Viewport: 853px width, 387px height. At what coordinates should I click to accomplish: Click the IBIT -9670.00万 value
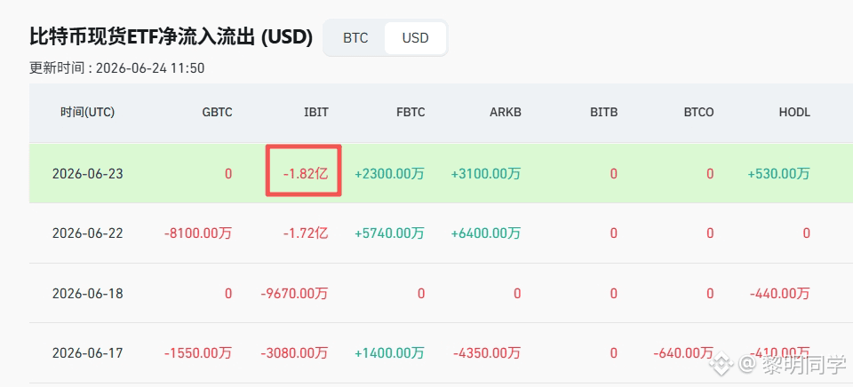tap(294, 294)
